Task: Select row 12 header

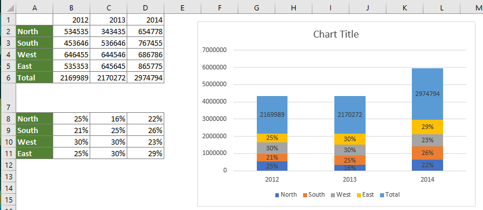Action: (8, 165)
